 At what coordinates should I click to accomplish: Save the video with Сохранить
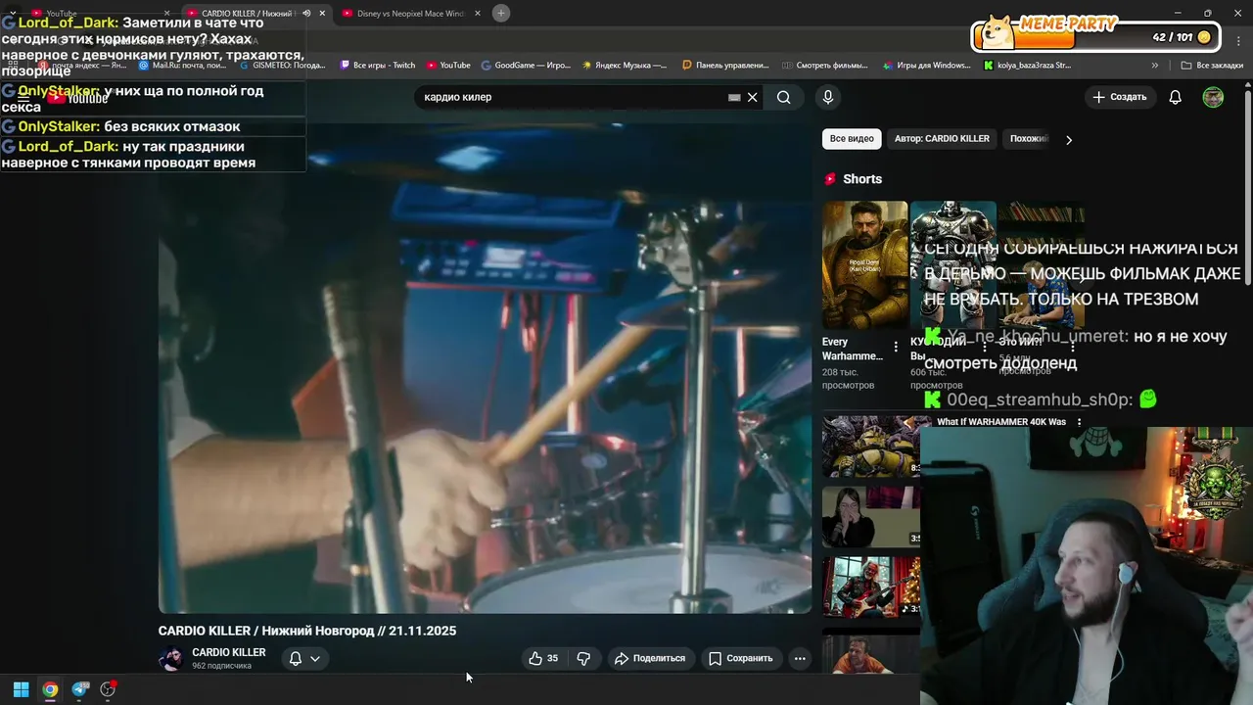coord(741,658)
